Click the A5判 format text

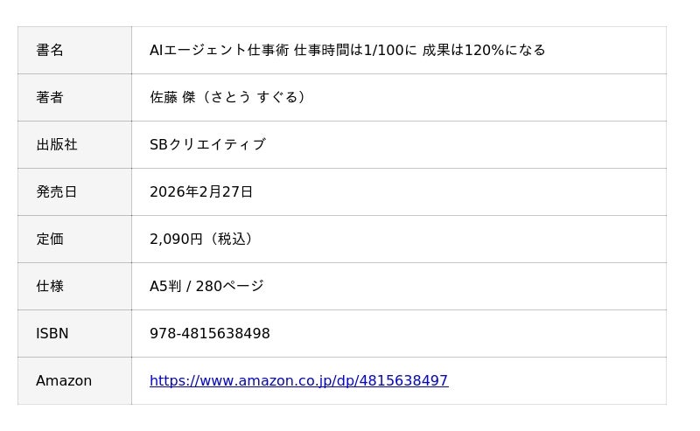point(165,287)
